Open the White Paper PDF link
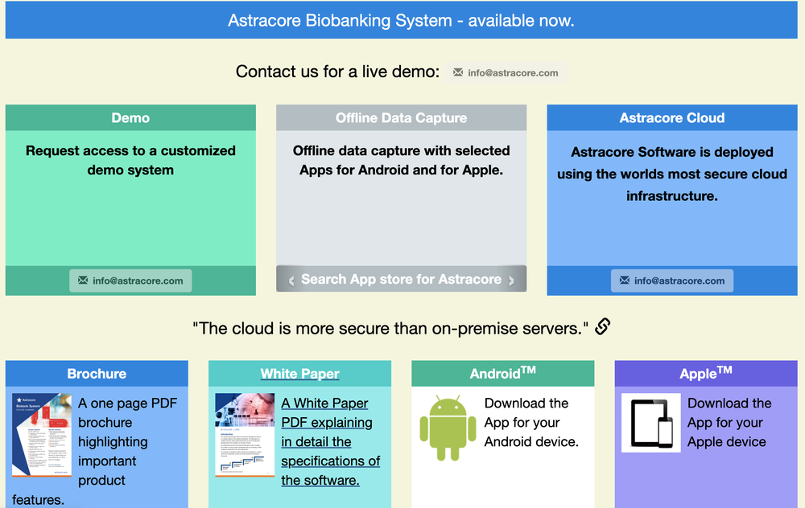Image resolution: width=805 pixels, height=508 pixels. 330,441
